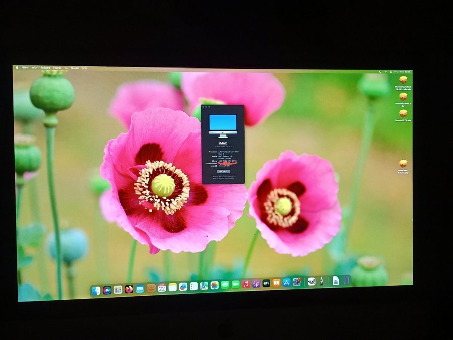Open the Arkiv menu
Screen dimensions: 453x340
click(x=35, y=67)
